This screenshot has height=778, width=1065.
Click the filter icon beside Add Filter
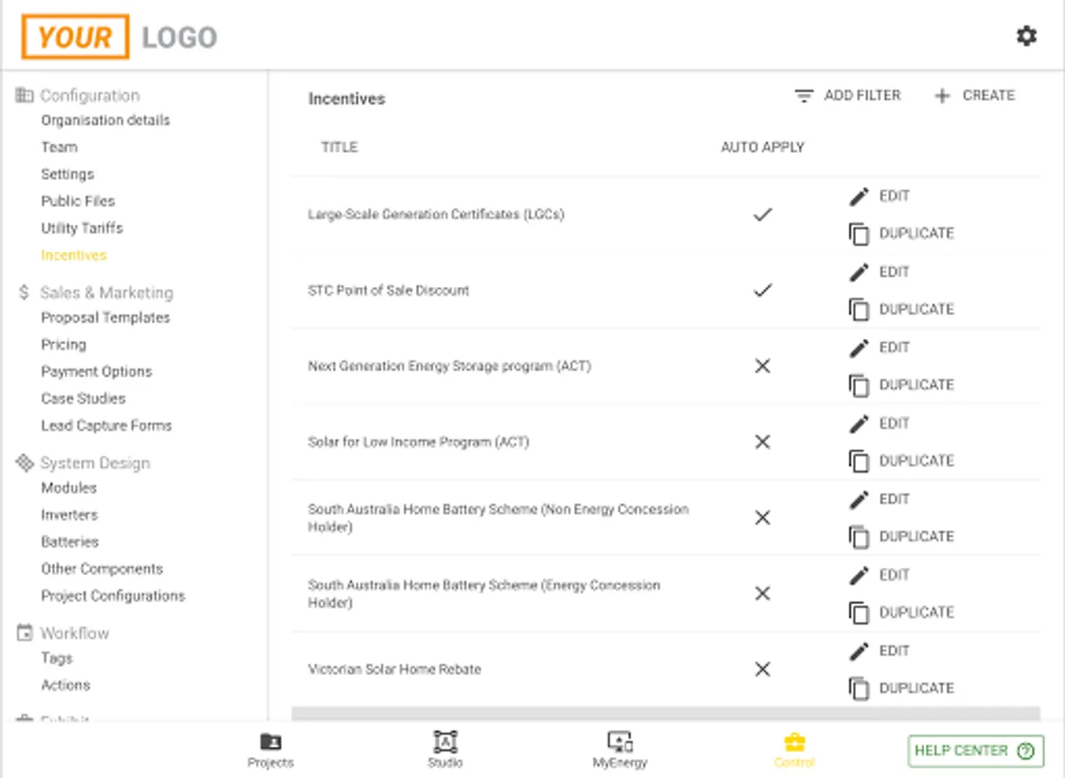804,96
